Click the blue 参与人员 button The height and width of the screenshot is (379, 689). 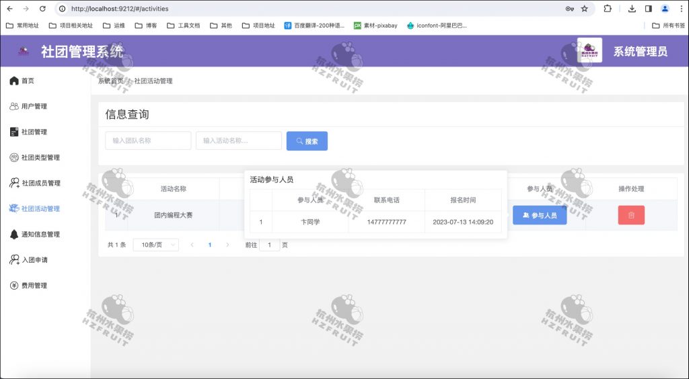(540, 216)
